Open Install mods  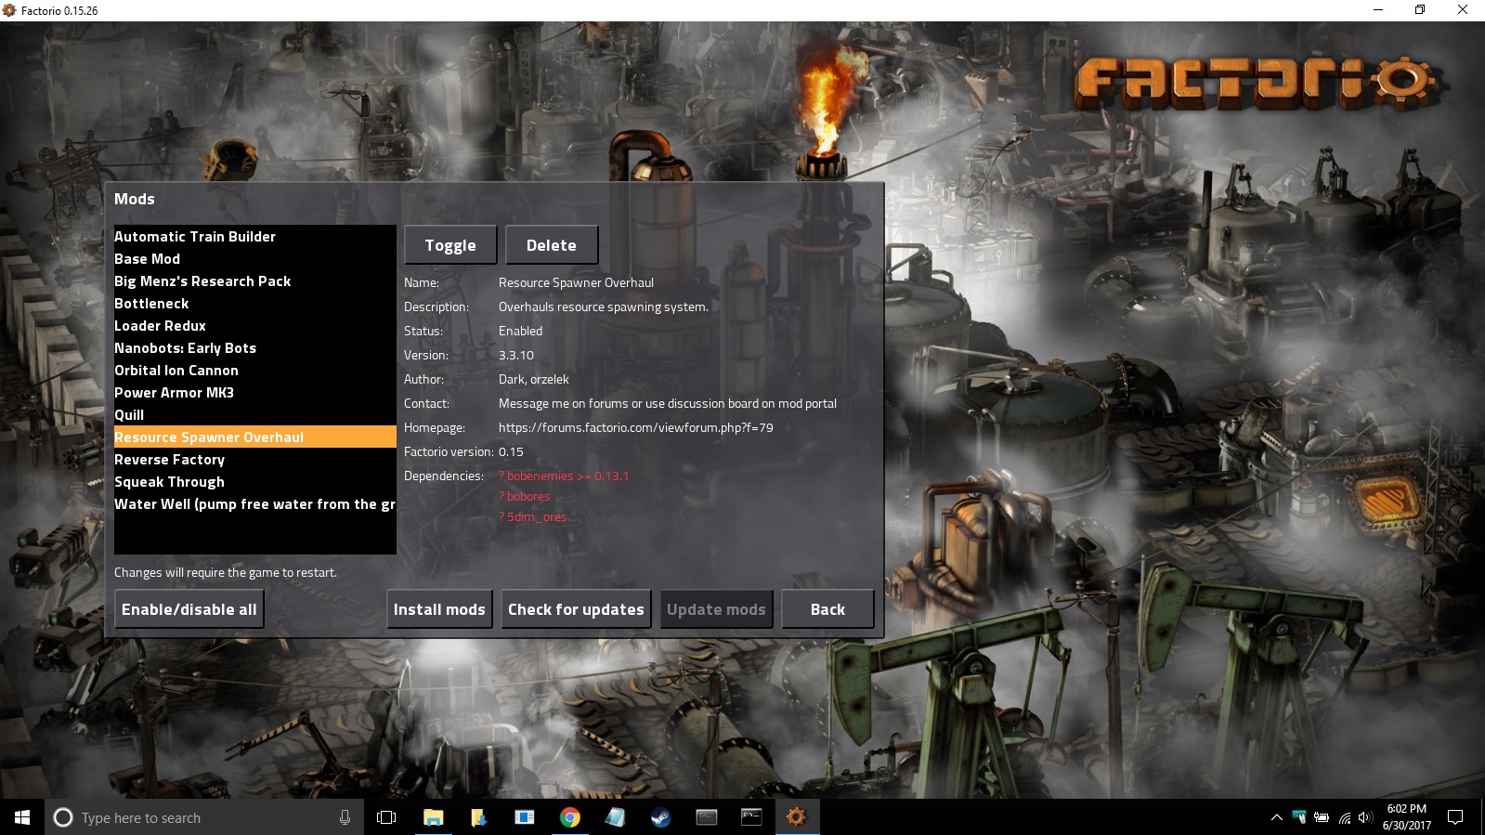[x=439, y=609]
